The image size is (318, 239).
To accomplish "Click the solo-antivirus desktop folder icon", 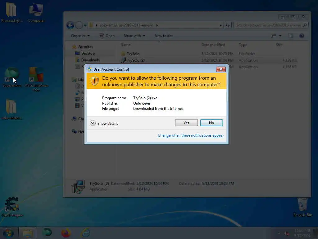I will [x=11, y=109].
